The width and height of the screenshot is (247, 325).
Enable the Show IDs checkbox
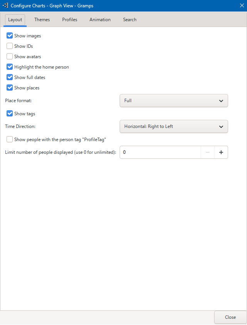[x=10, y=46]
